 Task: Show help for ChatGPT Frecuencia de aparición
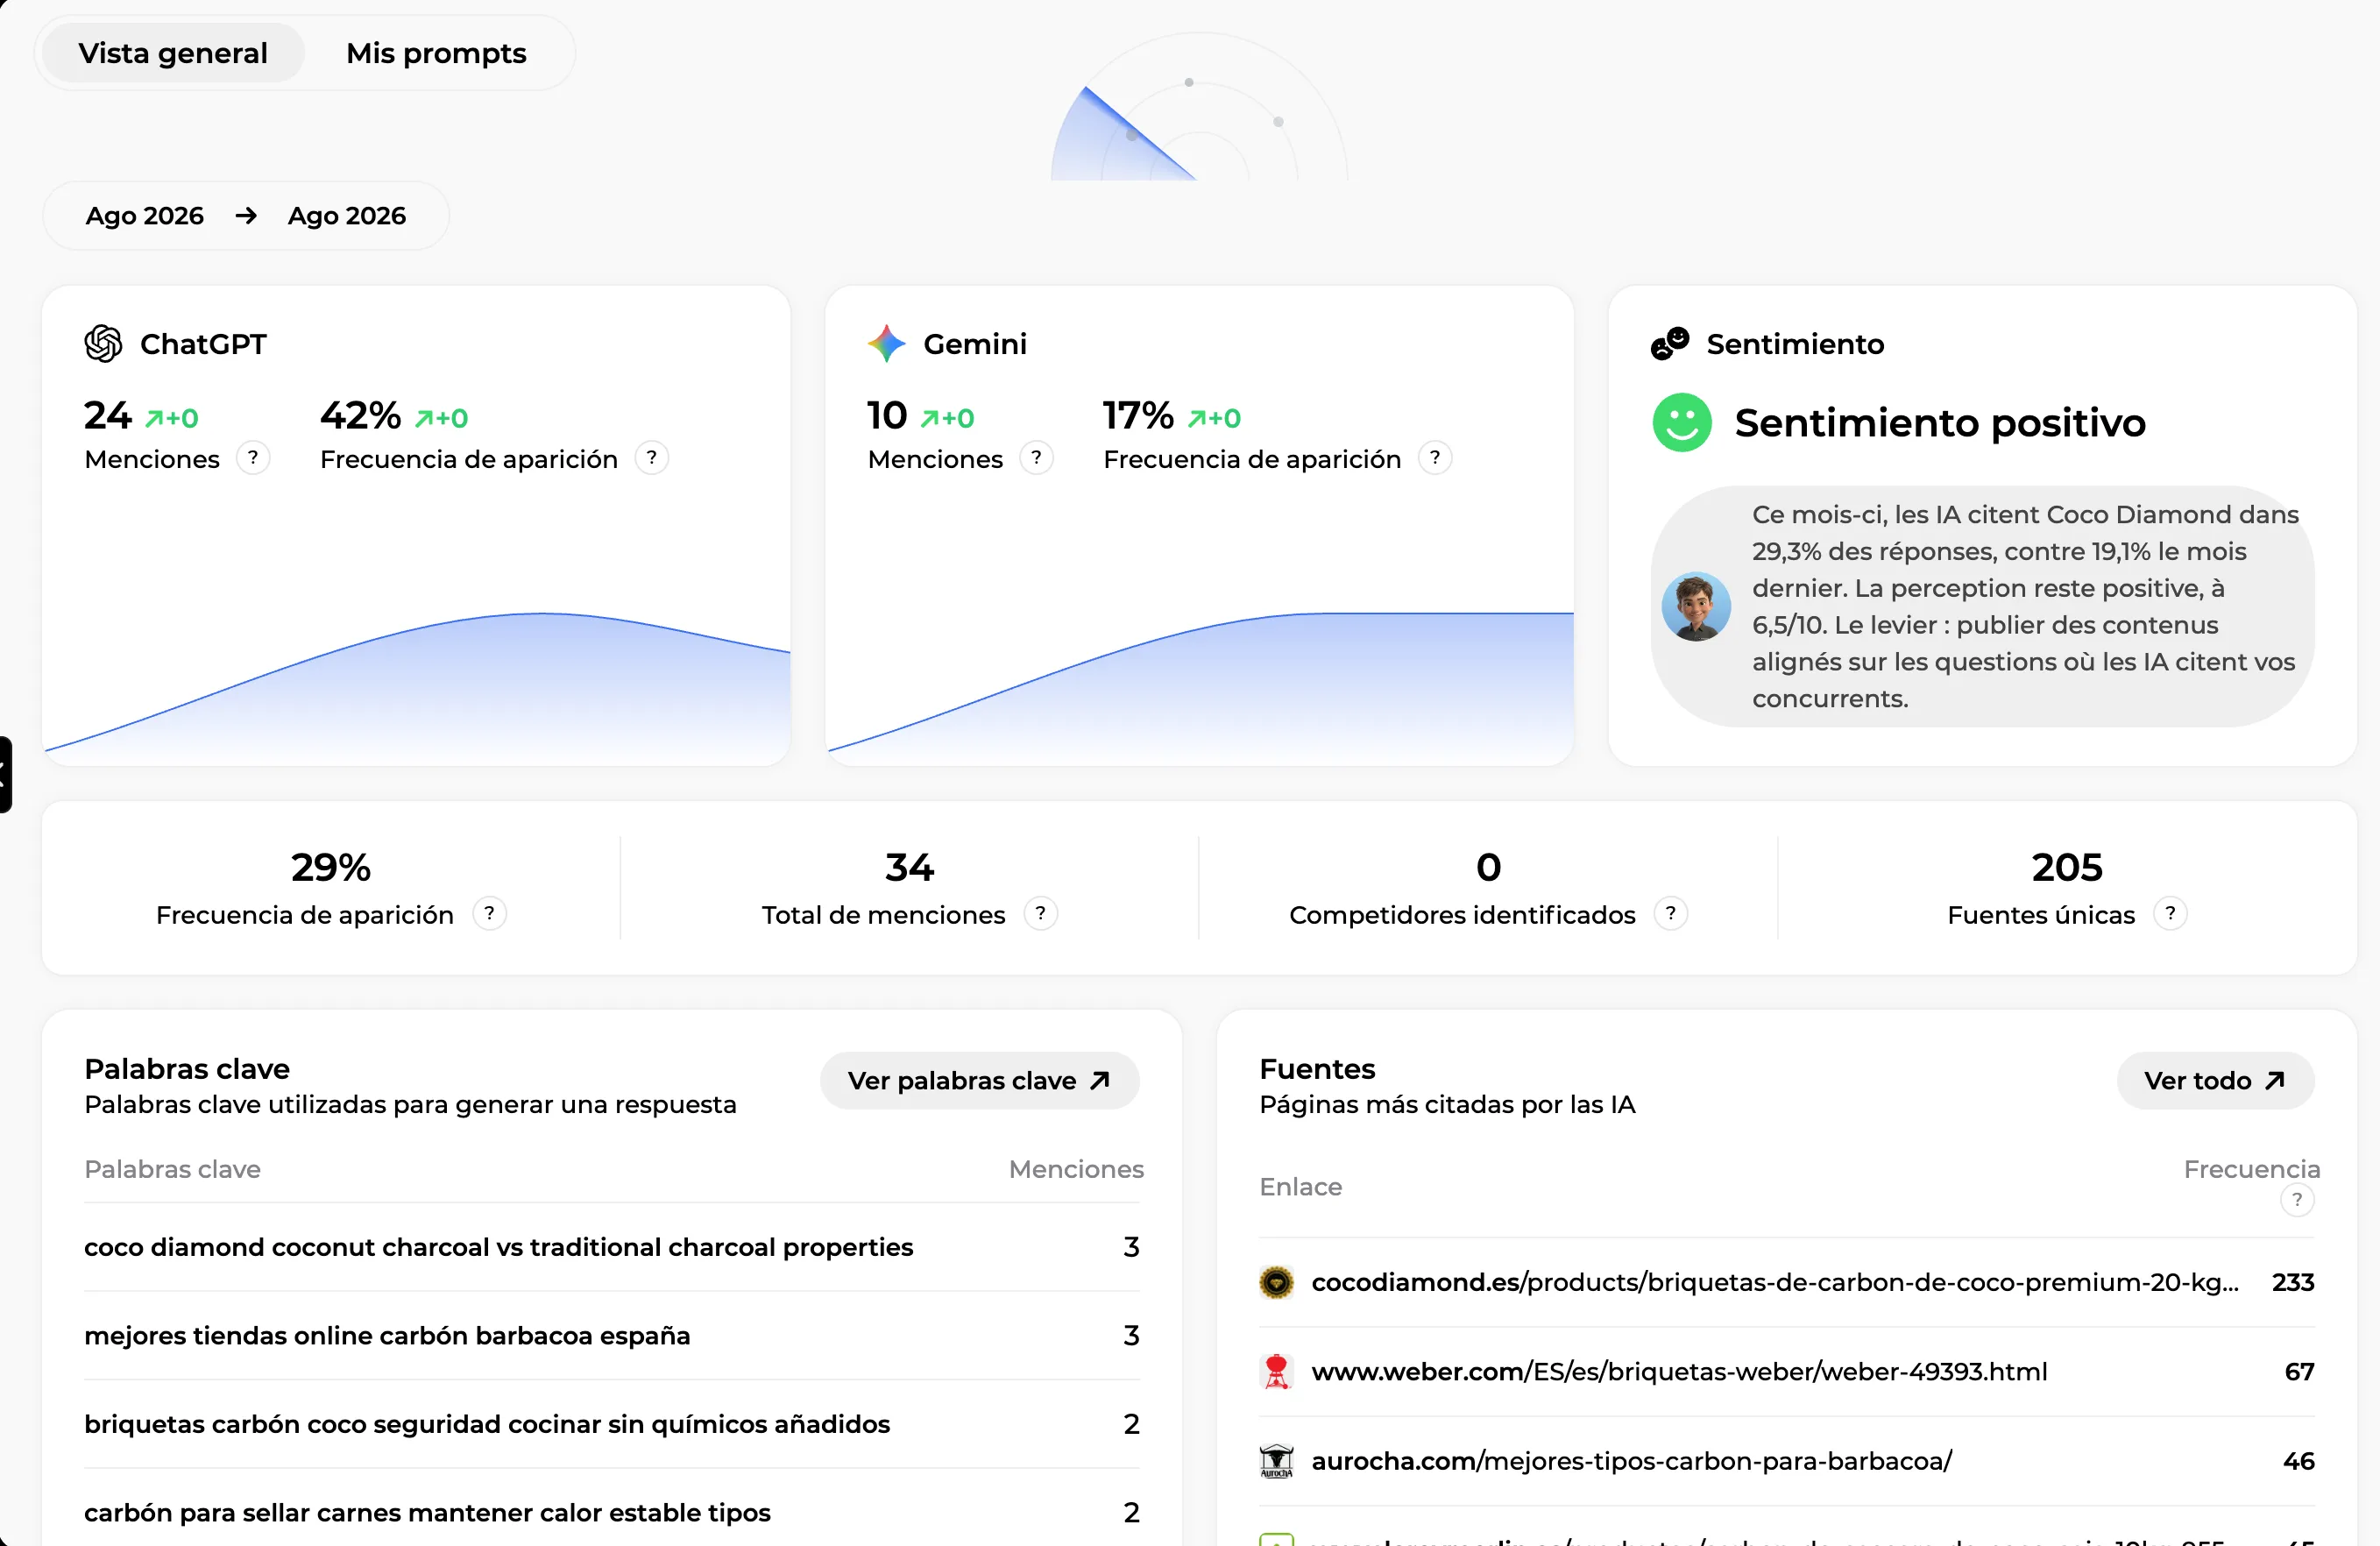click(x=652, y=458)
